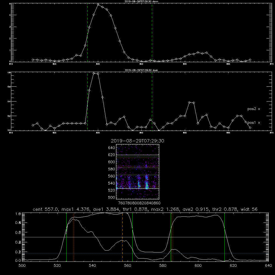The width and height of the screenshot is (275, 275).
Task: Click the right green dashed line in dawn plot
Action: (x=152, y=32)
